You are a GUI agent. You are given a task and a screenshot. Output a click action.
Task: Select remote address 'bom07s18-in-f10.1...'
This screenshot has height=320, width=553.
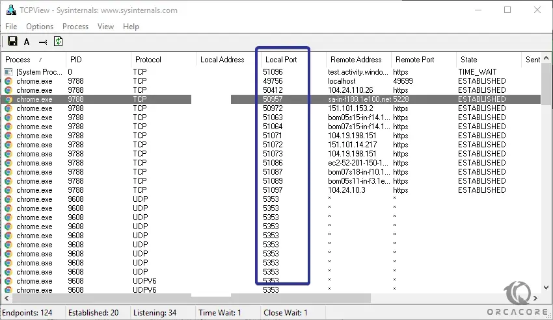point(359,172)
